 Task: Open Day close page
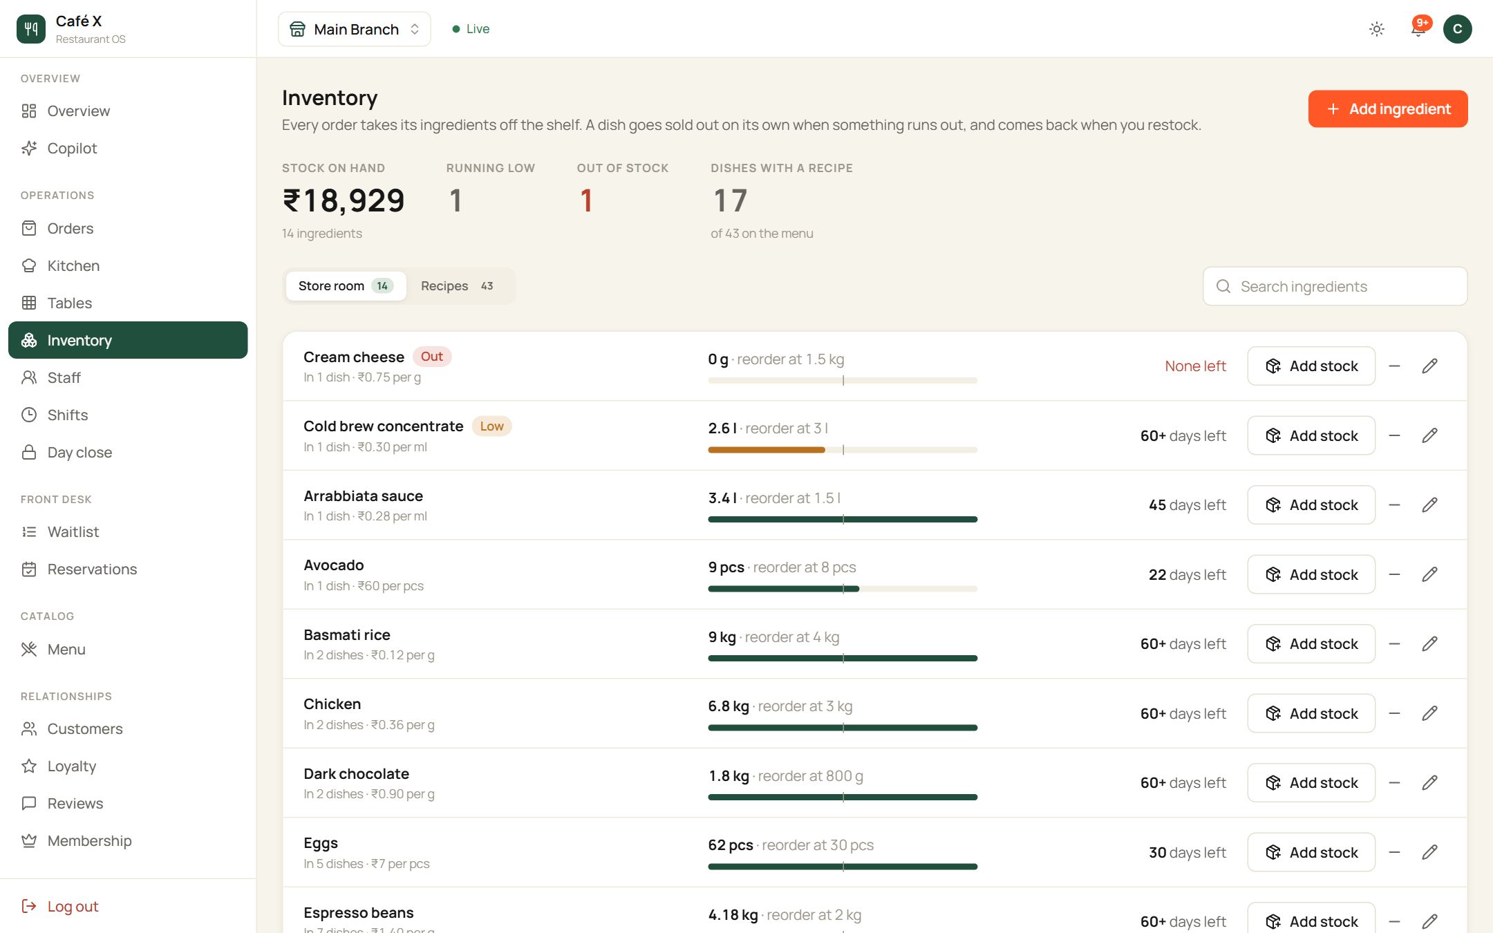click(128, 452)
